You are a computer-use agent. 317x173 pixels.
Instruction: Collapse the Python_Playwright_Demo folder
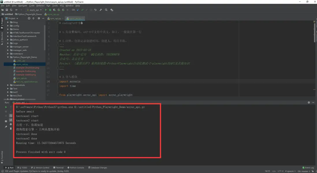click(x=8, y=57)
